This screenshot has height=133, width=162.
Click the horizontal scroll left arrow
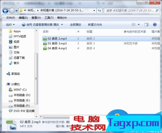point(41,116)
